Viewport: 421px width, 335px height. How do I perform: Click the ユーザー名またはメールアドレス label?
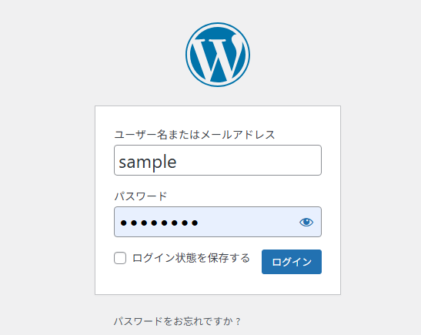[195, 135]
